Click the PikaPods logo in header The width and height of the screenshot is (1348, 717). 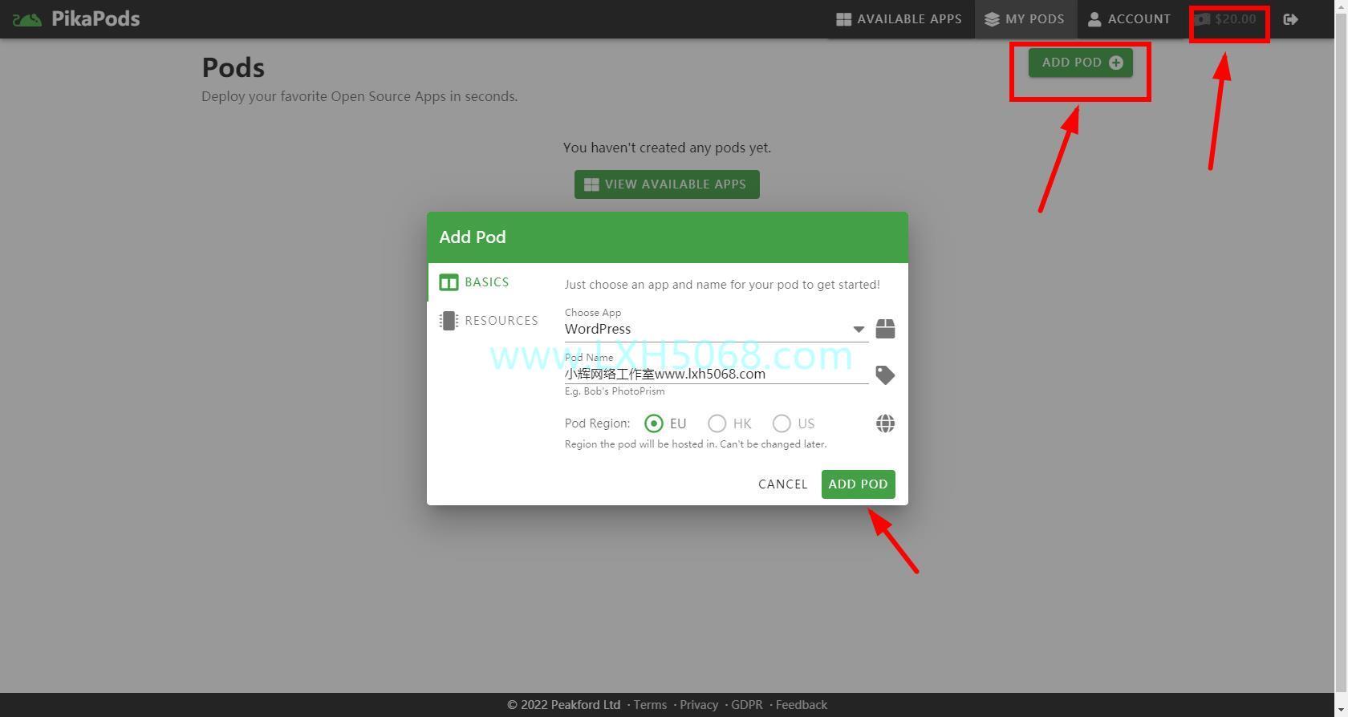coord(76,19)
